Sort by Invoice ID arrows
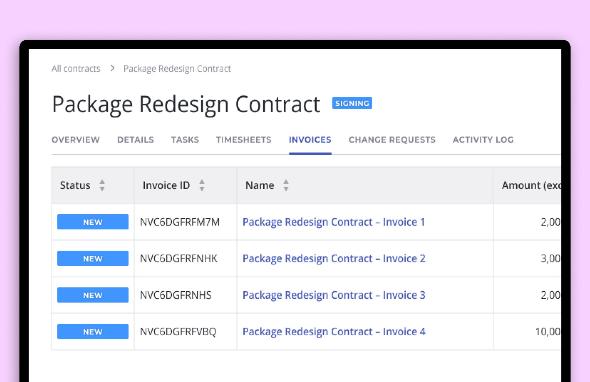 coord(202,185)
